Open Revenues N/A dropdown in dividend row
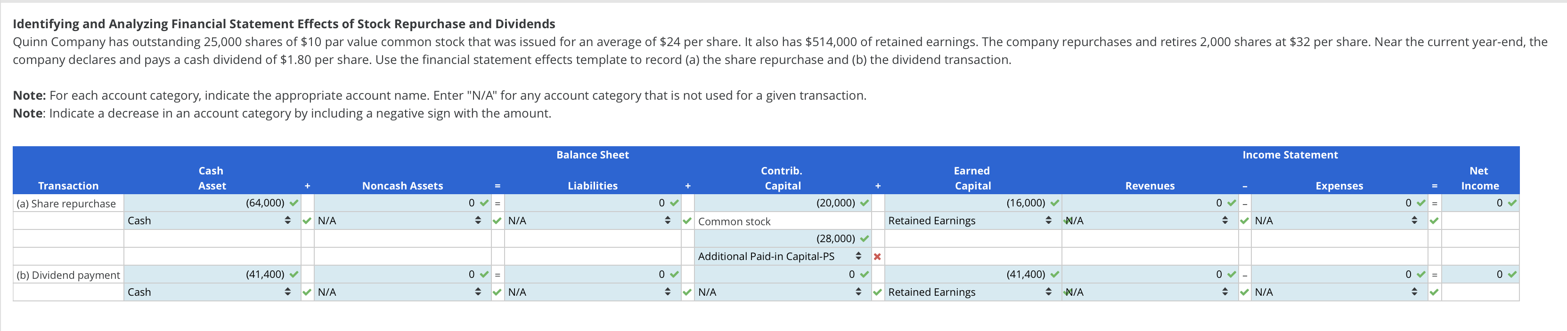 tap(1151, 292)
